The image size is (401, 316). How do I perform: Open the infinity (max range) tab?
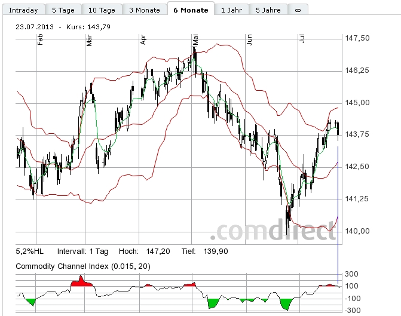[298, 10]
